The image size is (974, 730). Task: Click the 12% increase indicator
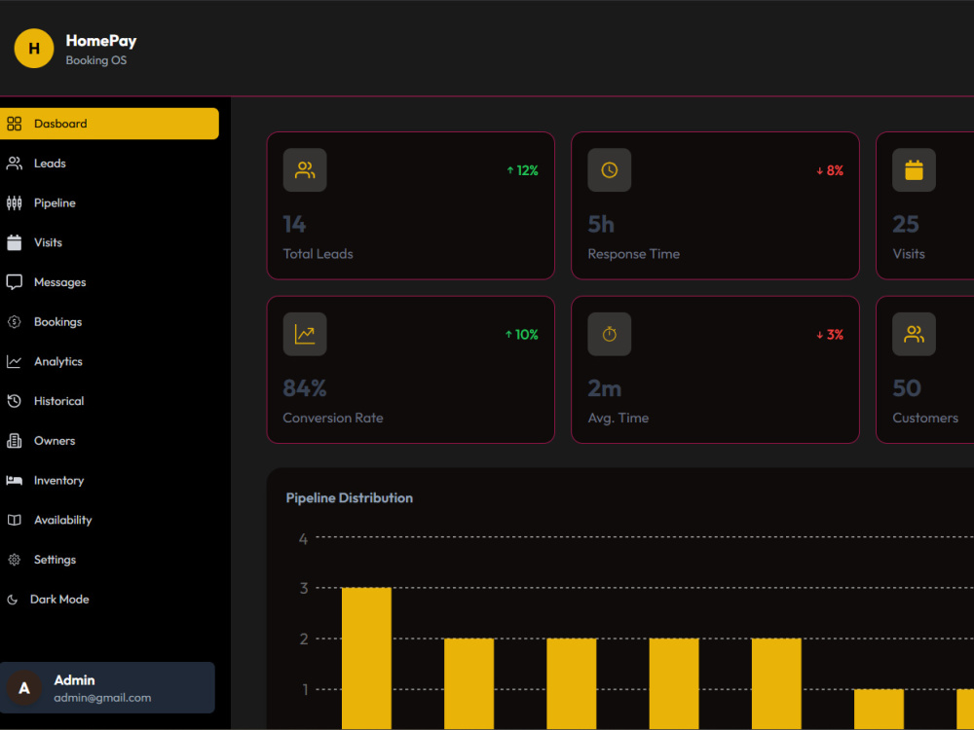click(522, 170)
